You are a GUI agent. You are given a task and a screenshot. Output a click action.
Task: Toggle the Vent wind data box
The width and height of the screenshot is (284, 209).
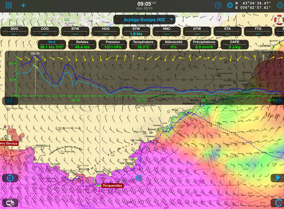tap(52, 44)
